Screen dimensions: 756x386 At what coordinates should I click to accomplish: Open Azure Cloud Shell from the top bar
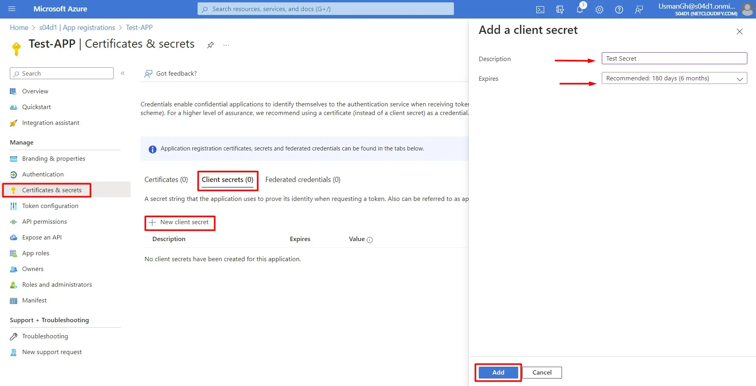(x=540, y=9)
